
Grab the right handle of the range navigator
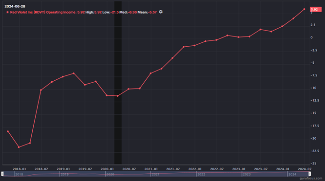coord(309,174)
